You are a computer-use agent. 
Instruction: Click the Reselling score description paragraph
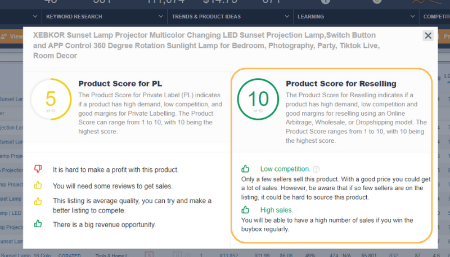356,118
